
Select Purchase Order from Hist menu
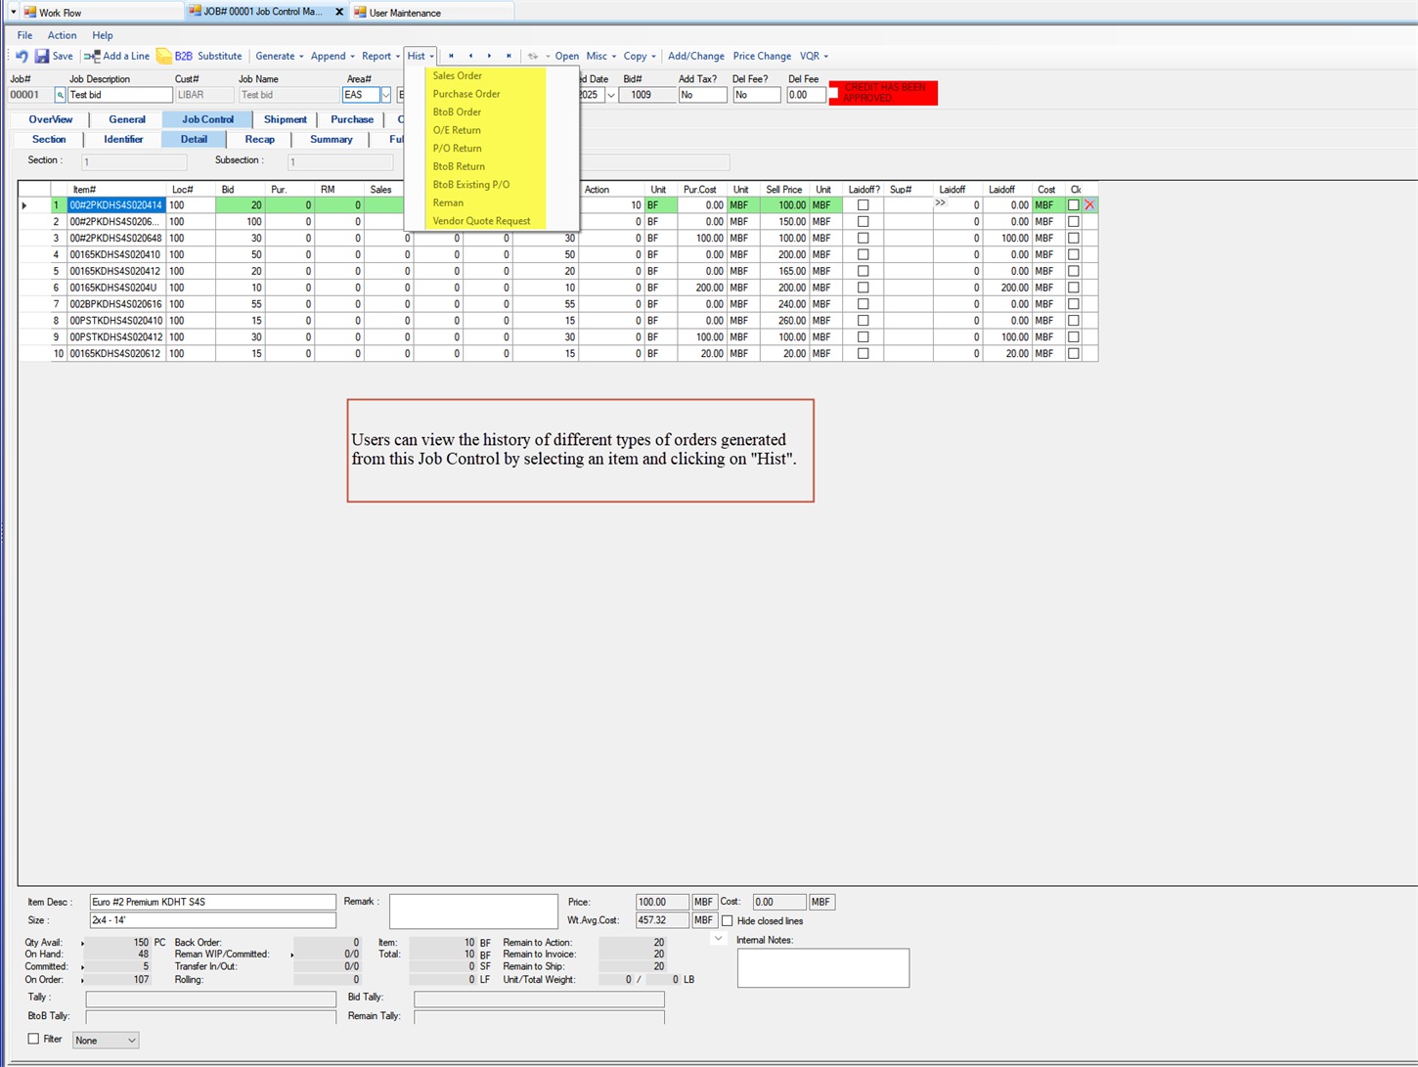pos(466,94)
